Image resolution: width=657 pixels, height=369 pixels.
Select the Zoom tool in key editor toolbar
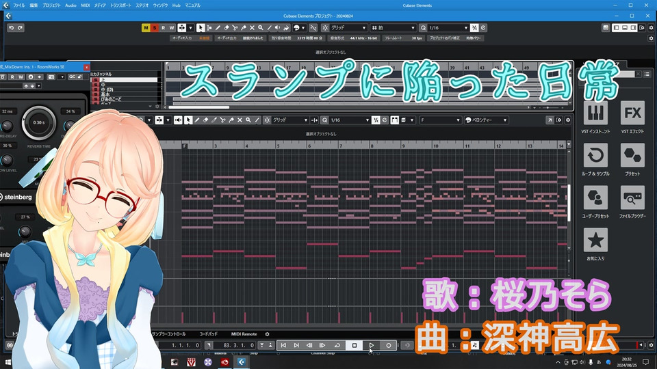click(x=248, y=120)
